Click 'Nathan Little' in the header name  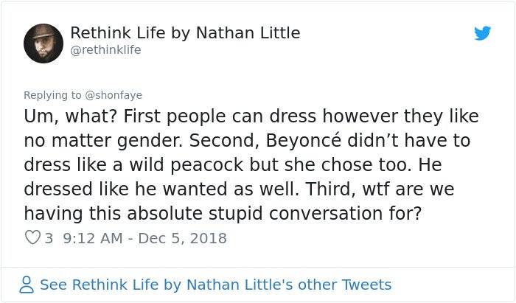(x=248, y=33)
